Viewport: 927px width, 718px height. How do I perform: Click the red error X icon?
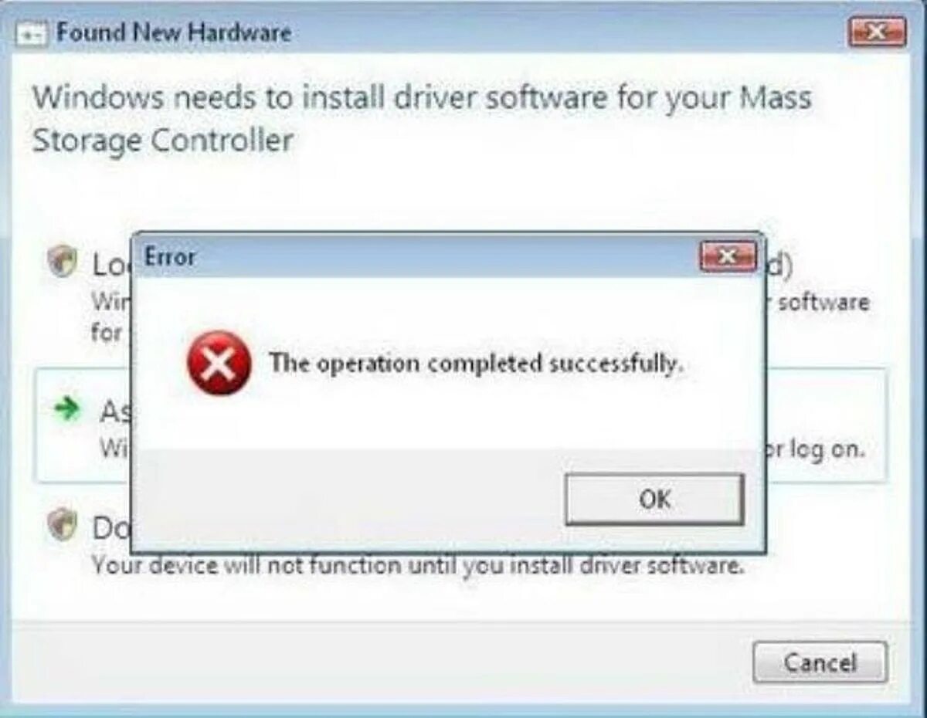(219, 363)
